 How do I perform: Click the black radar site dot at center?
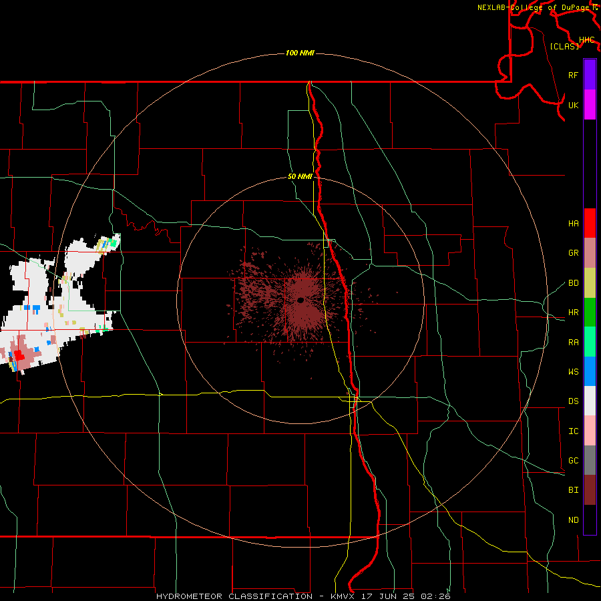pos(300,300)
